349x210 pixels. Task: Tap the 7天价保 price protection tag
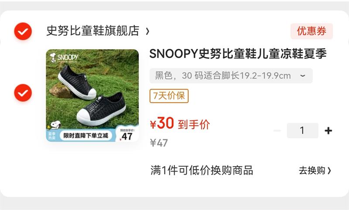point(169,96)
